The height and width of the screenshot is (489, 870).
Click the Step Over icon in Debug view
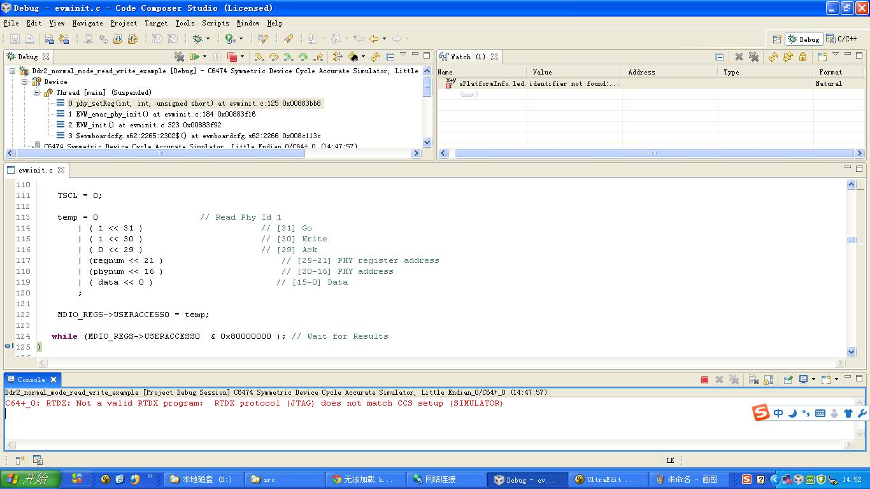274,57
